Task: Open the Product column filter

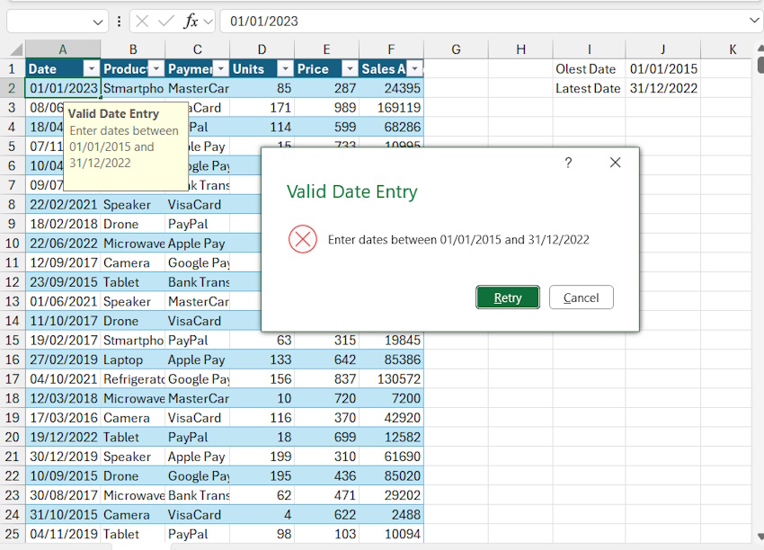Action: pyautogui.click(x=156, y=68)
